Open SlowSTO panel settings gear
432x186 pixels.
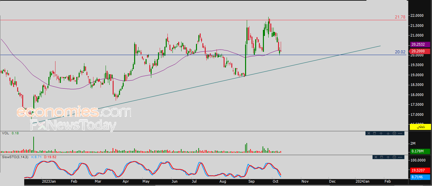(x=394, y=157)
